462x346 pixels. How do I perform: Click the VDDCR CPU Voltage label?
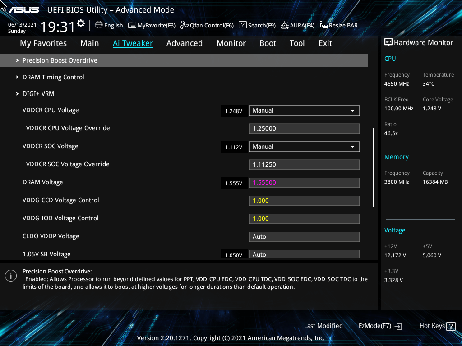pos(51,110)
